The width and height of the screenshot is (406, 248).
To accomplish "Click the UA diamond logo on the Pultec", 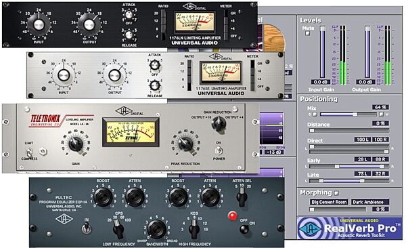I will (64, 219).
